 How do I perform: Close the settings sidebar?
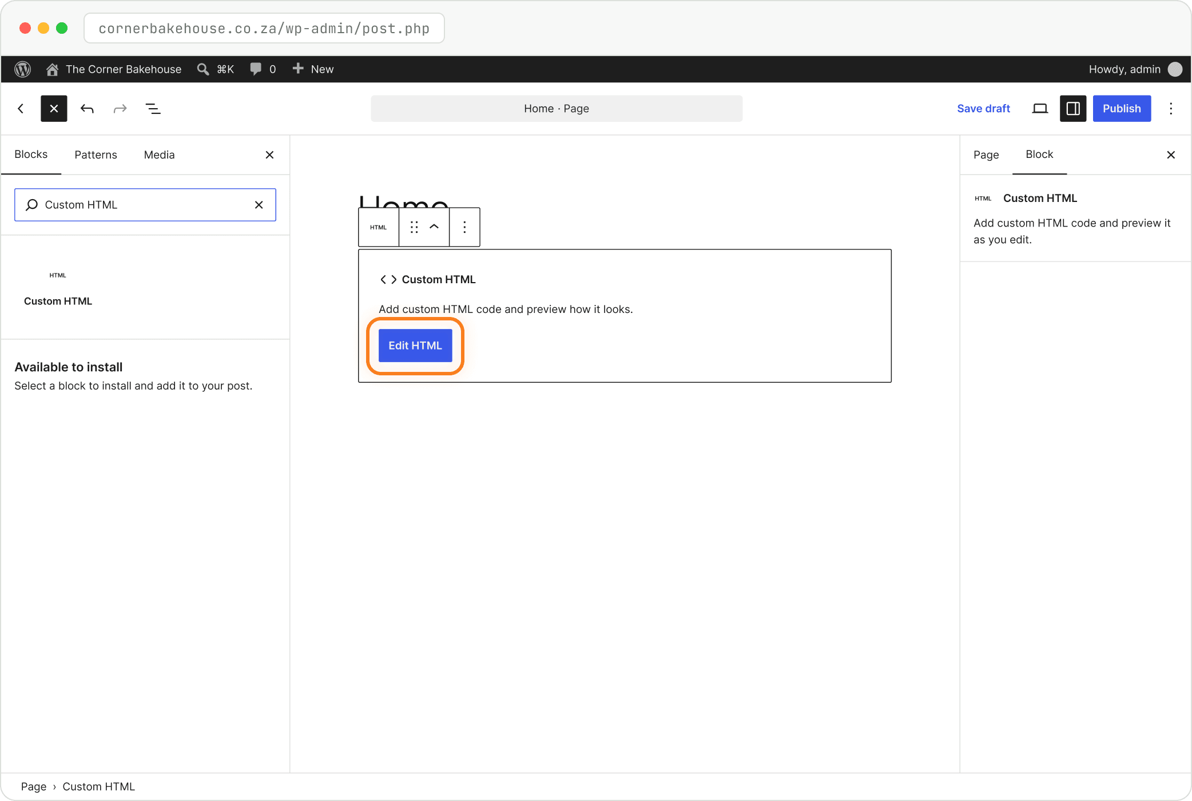tap(1171, 155)
